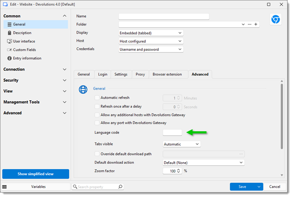The image size is (292, 197).
Task: Switch to the Browser extension tab
Action: pos(167,74)
